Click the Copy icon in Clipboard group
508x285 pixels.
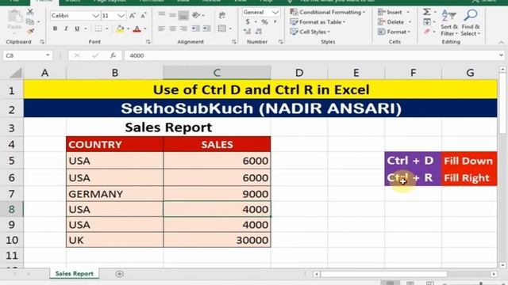pyautogui.click(x=30, y=21)
